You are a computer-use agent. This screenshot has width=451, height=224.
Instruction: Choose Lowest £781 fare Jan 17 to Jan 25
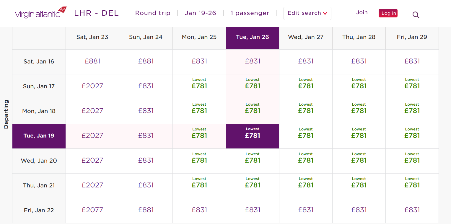(199, 86)
